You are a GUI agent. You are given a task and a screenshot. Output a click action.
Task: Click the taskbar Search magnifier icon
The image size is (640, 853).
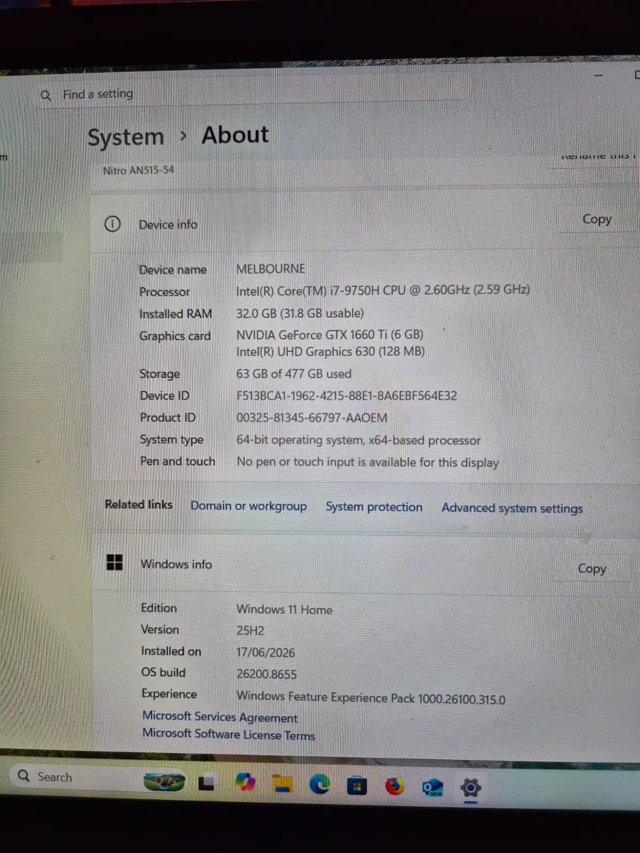click(23, 775)
